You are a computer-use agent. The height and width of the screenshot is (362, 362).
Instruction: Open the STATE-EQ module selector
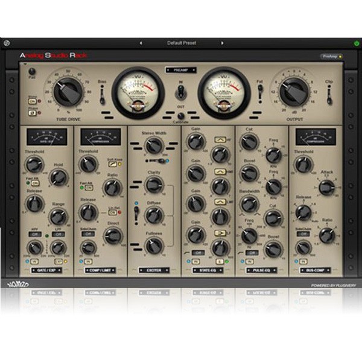208,270
